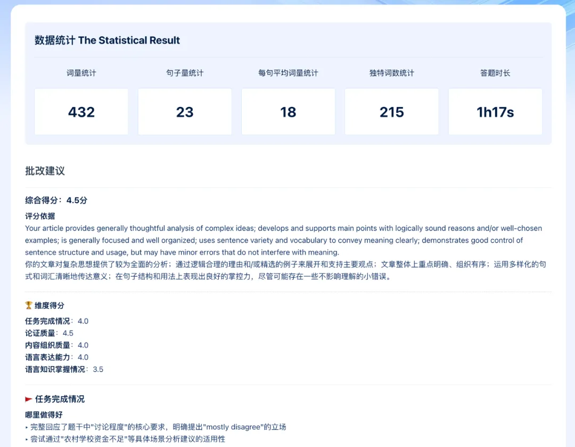Click the 语言知识掌握情况 3.5 score row

tap(64, 369)
